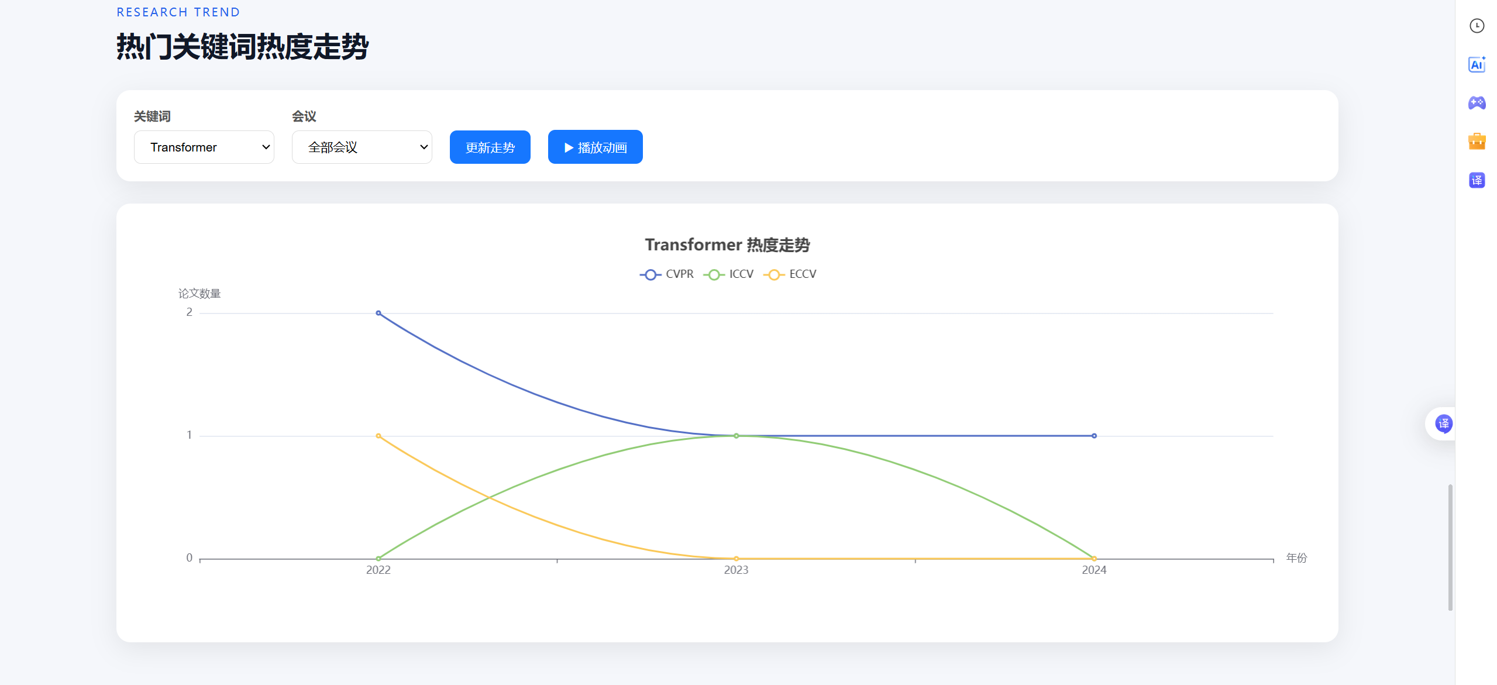
Task: Click the CVPR 2024 data point
Action: 1094,436
